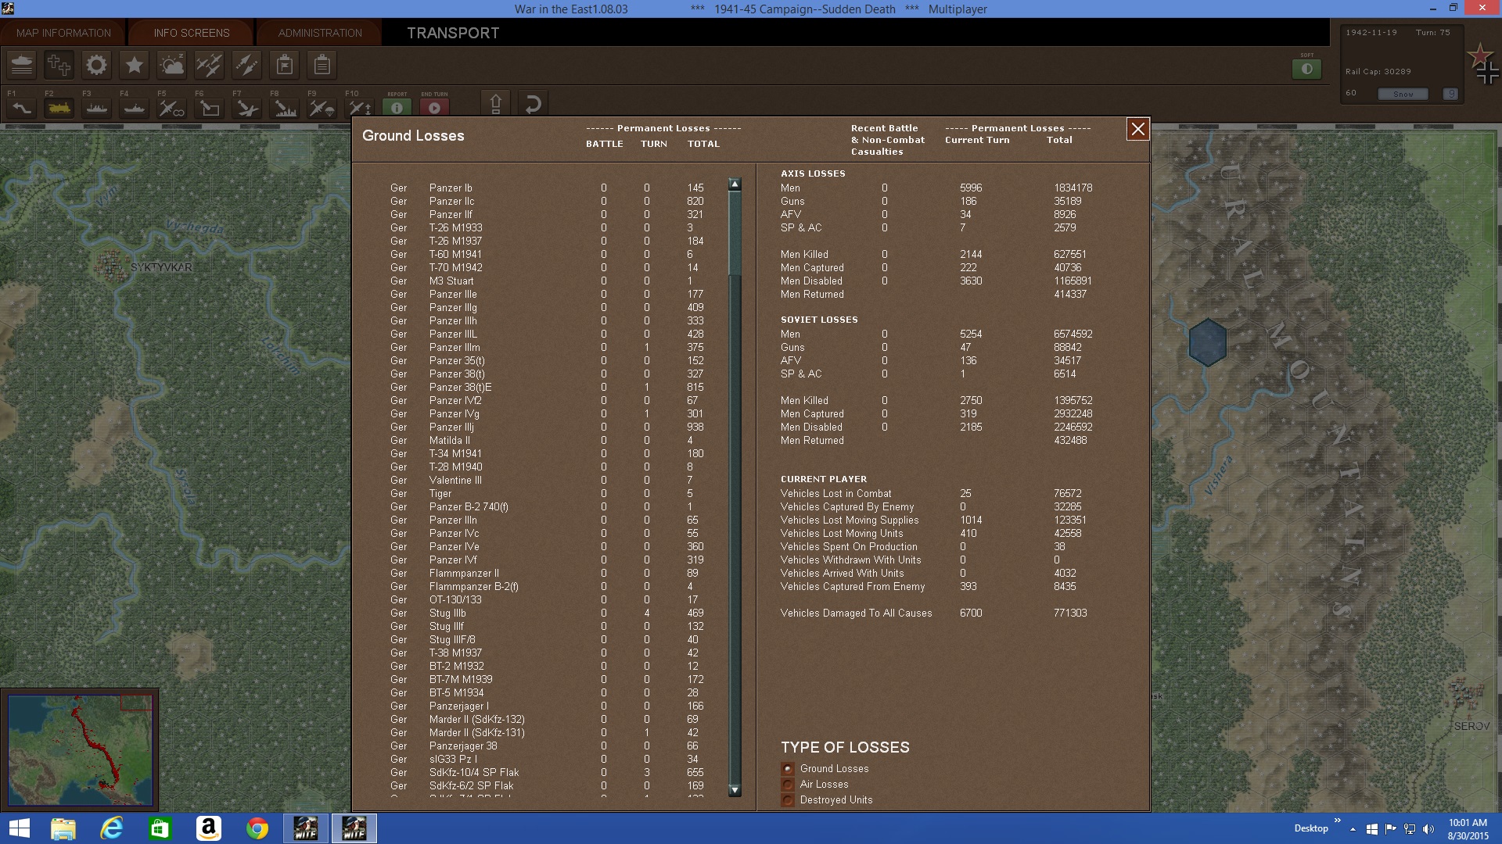Select F10 air transfer mode icon
1502x844 pixels.
point(359,108)
